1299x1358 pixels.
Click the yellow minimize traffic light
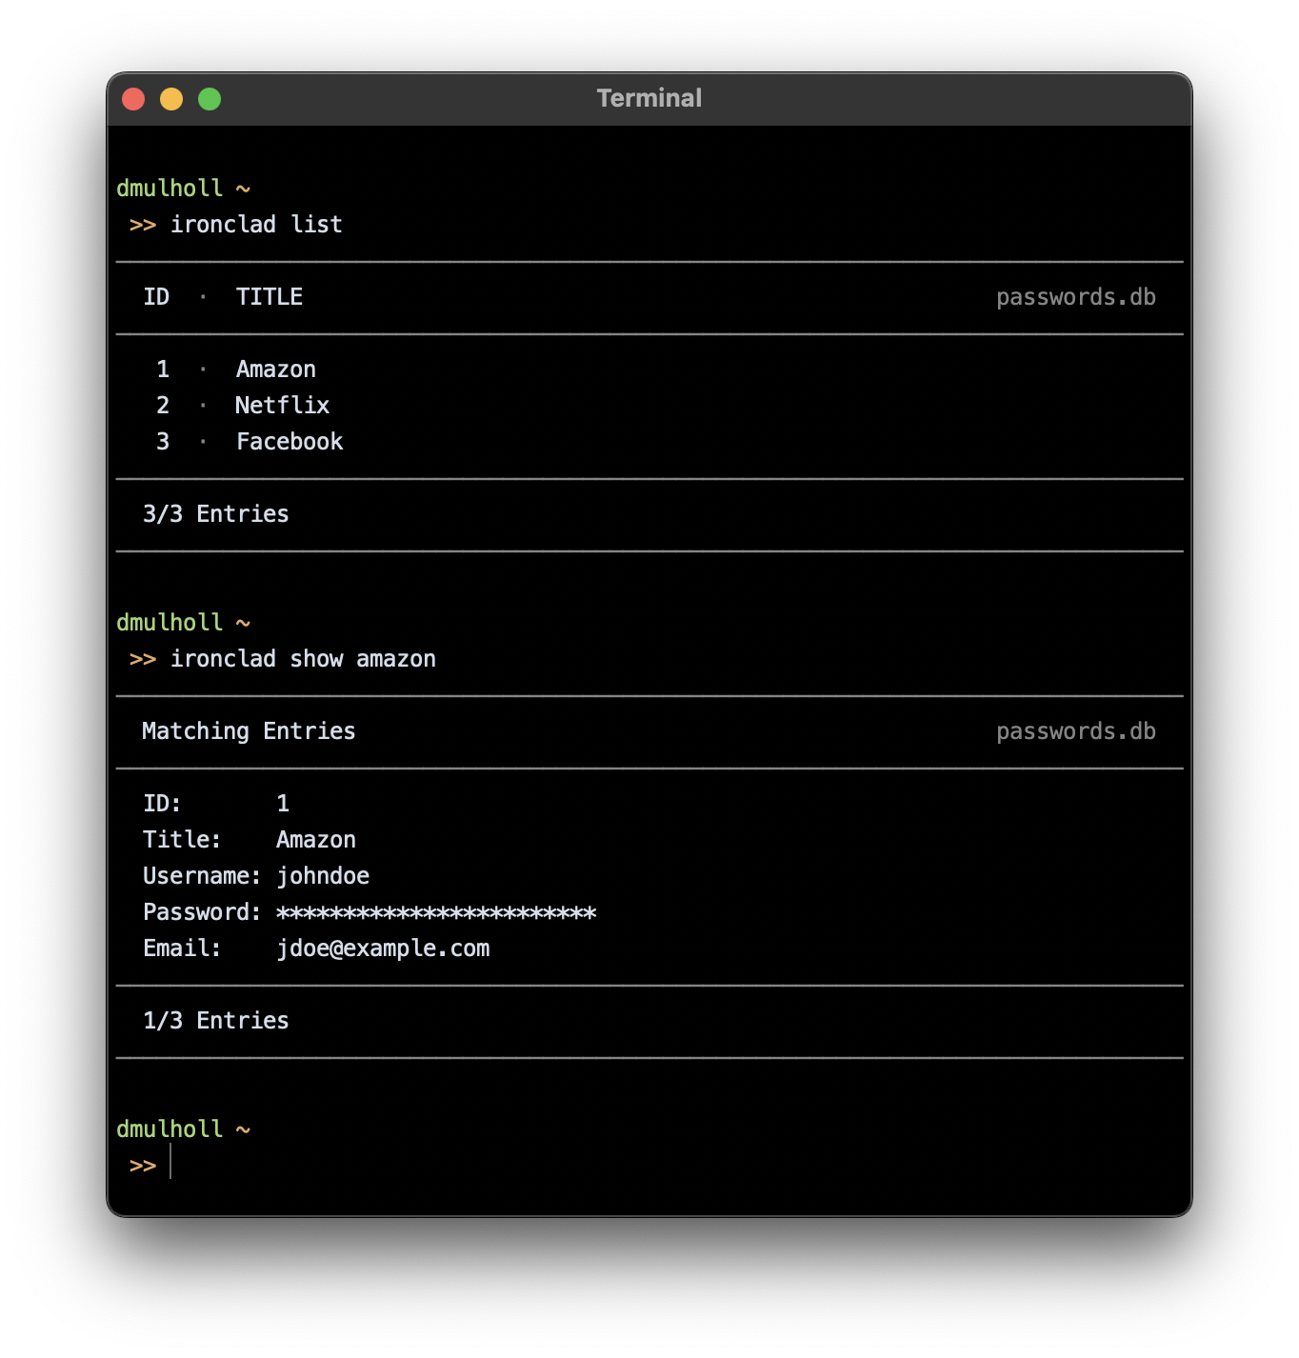[171, 98]
